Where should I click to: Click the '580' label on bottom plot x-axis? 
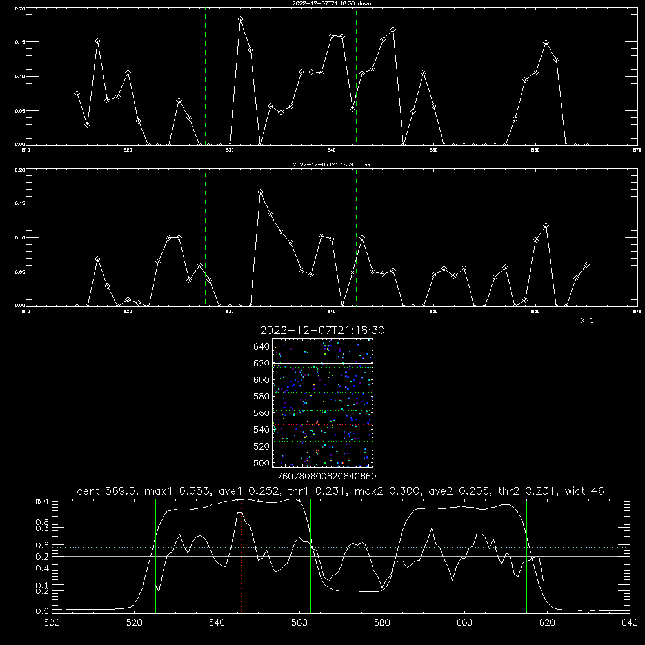(x=382, y=623)
